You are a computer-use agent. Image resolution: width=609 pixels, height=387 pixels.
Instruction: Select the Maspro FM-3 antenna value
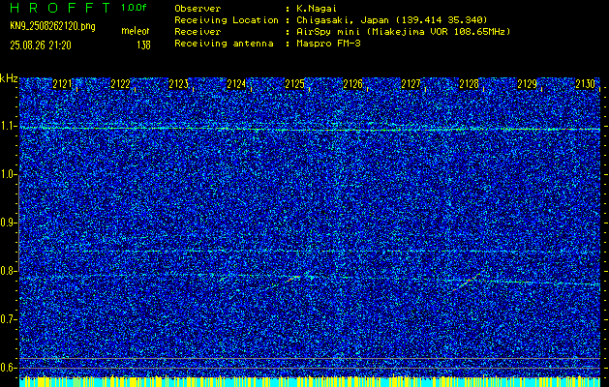328,44
